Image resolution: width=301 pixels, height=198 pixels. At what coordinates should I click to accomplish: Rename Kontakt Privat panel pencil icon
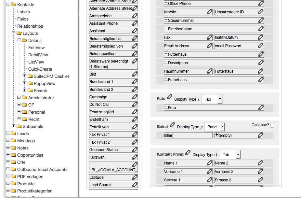click(x=188, y=153)
